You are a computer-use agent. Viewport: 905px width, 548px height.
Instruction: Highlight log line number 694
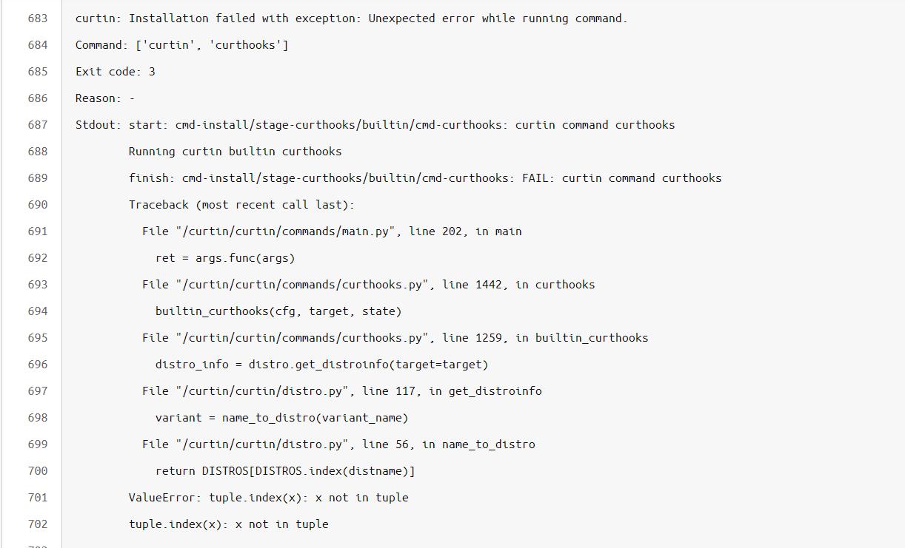pyautogui.click(x=38, y=311)
